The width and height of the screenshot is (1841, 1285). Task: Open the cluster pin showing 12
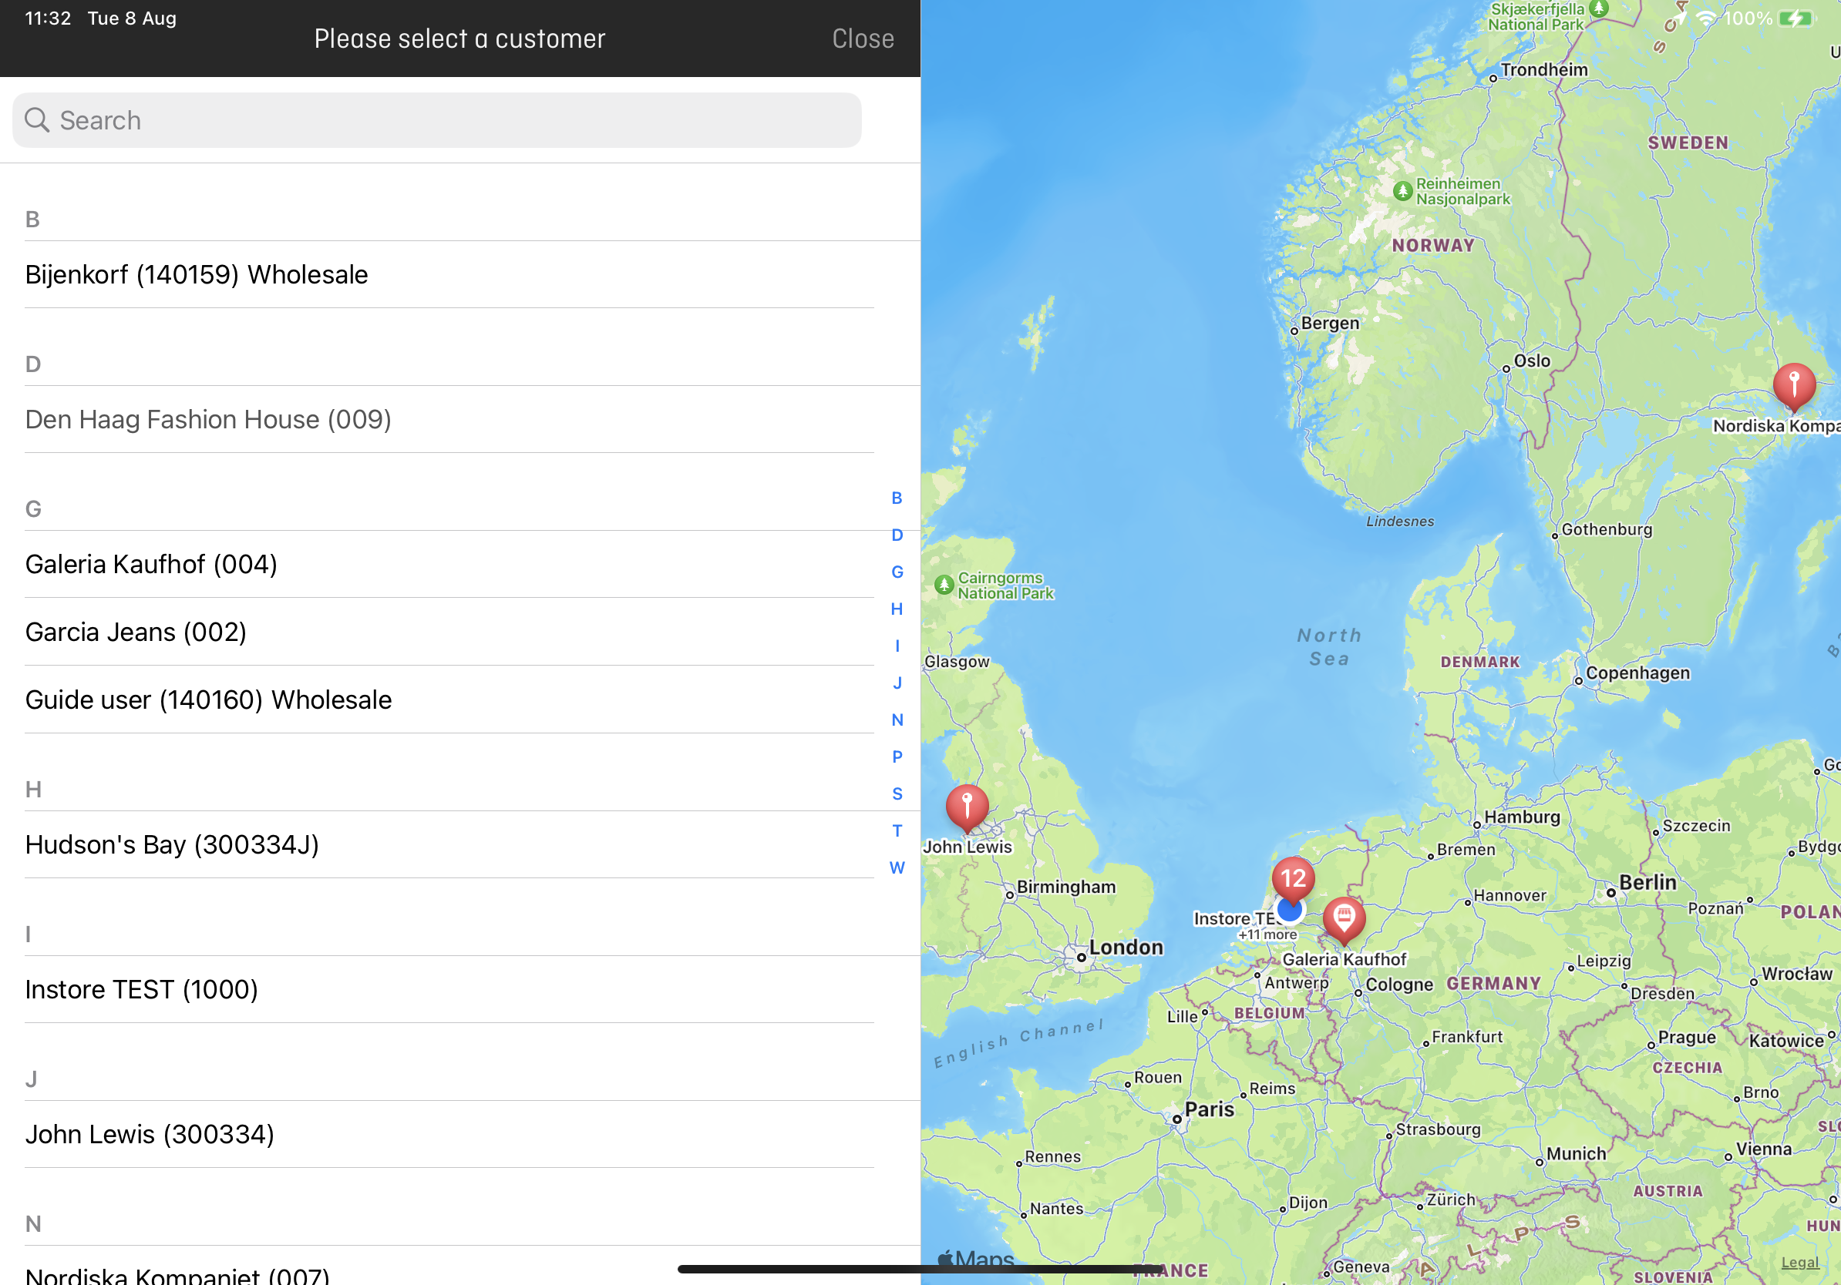1293,877
